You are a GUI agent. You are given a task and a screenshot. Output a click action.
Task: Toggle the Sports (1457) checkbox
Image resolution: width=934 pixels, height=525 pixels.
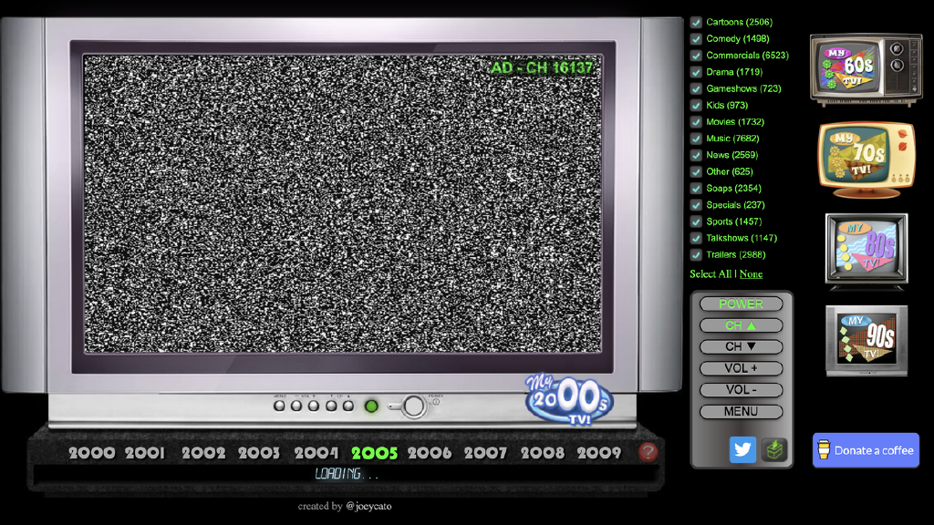pos(696,222)
